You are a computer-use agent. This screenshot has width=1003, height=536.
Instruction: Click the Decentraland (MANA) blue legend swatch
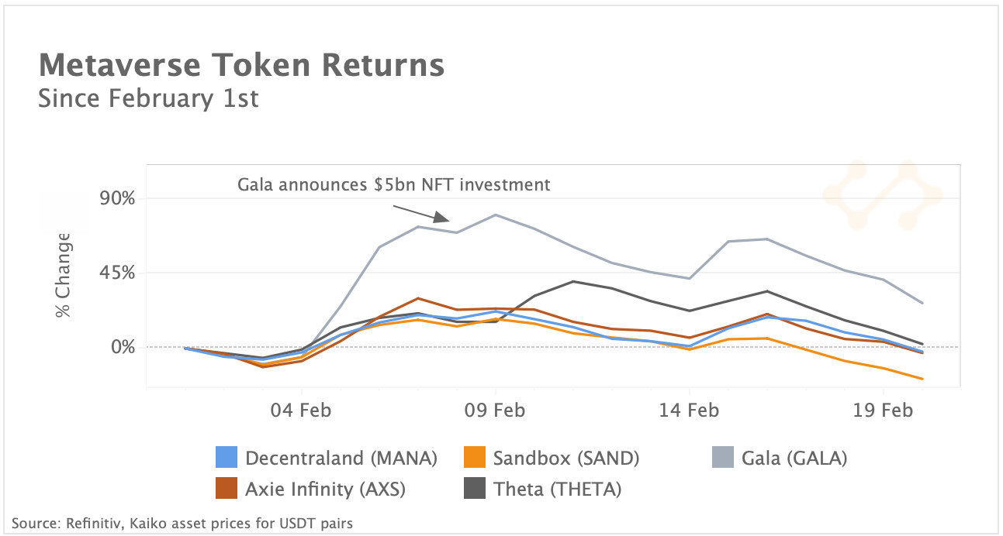click(x=226, y=458)
